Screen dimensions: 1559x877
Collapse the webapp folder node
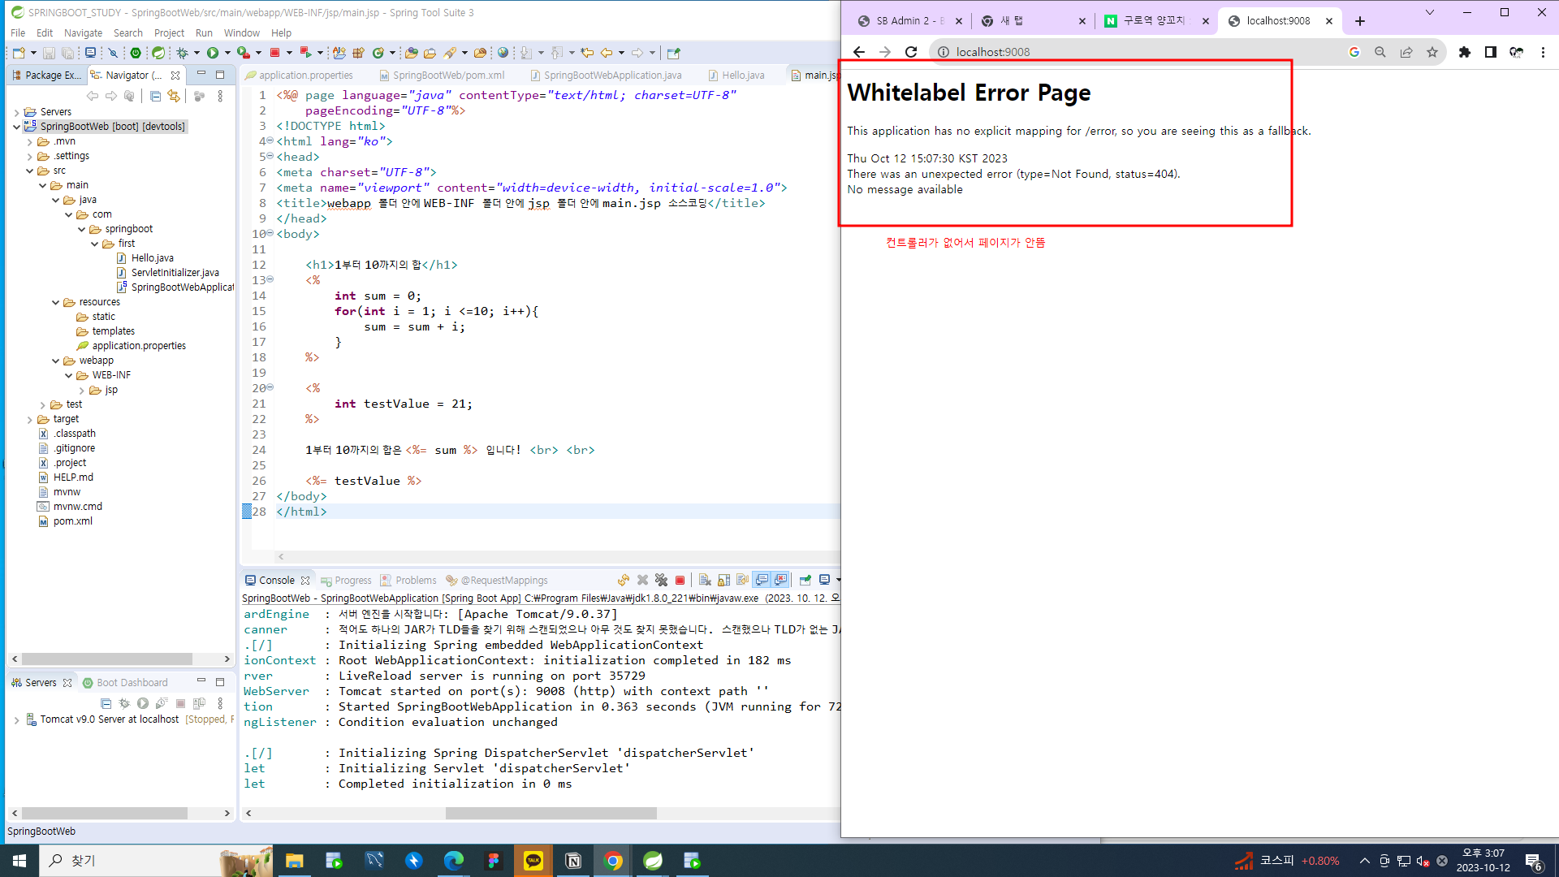[x=56, y=361]
